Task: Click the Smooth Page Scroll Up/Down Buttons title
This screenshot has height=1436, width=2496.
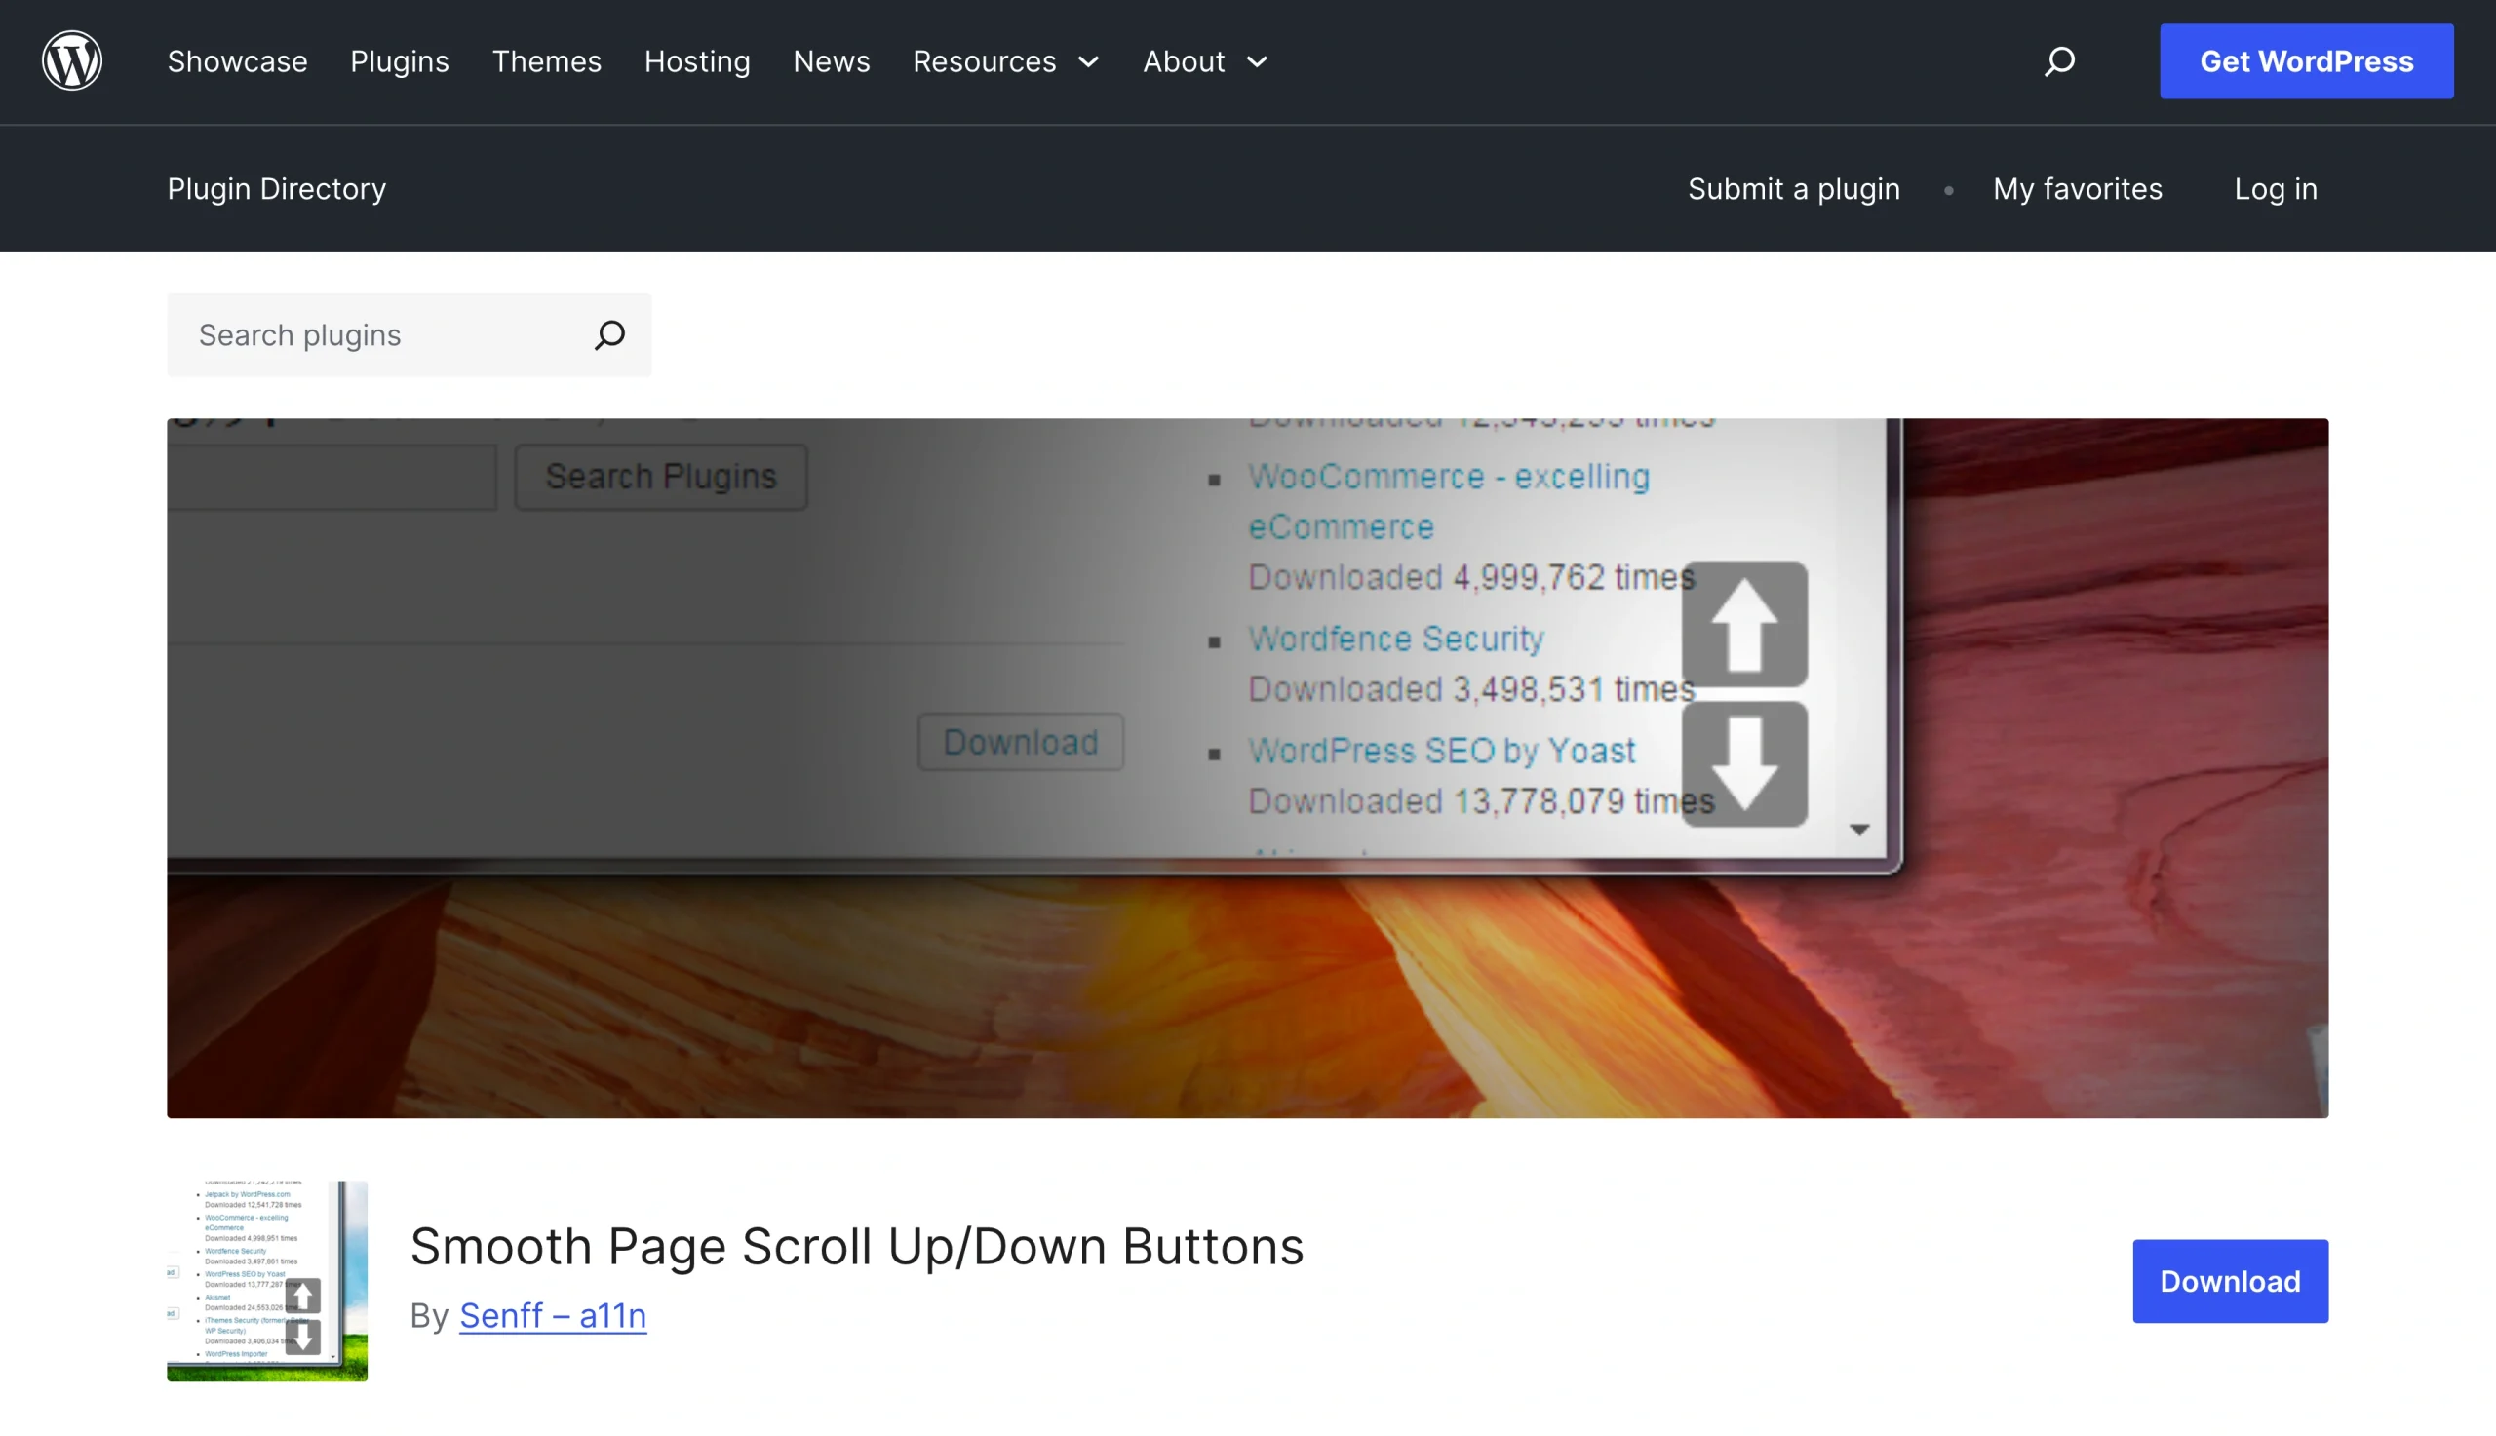Action: pos(856,1246)
